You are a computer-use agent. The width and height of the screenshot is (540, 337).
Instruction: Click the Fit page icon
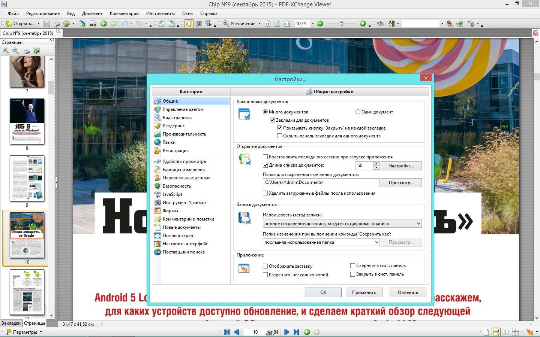277,24
